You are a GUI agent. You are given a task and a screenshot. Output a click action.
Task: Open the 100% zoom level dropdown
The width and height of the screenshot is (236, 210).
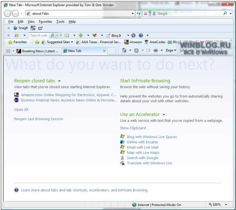pos(226,204)
